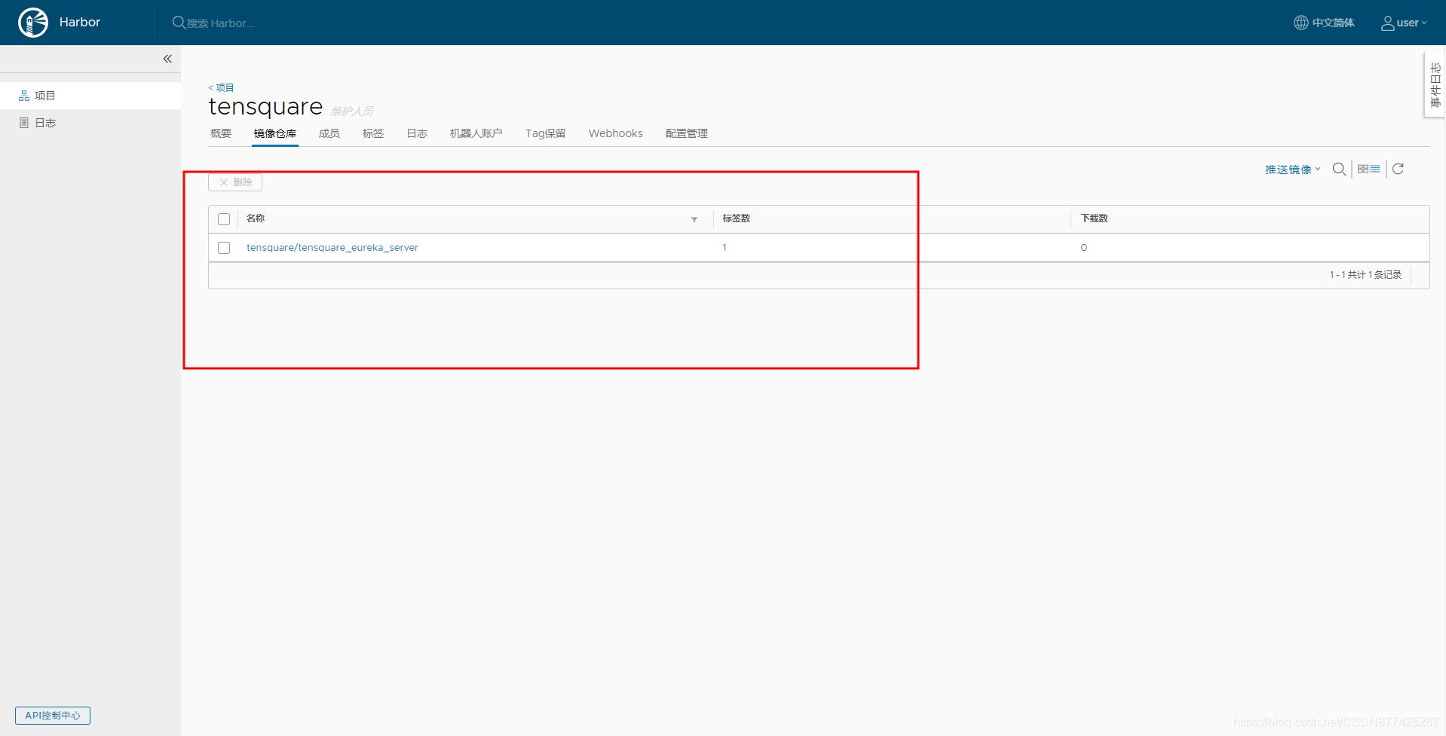This screenshot has height=736, width=1446.
Task: Click the name column filter icon
Action: pos(694,219)
